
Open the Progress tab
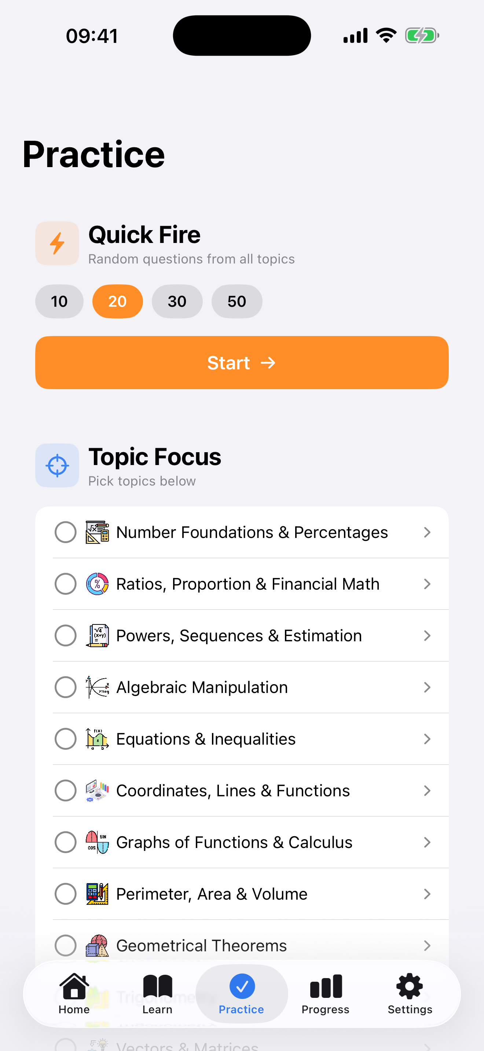[x=326, y=994]
